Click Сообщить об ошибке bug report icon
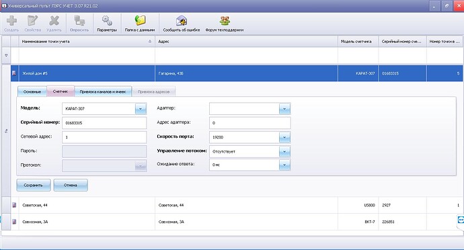464x250 pixels. tap(182, 21)
